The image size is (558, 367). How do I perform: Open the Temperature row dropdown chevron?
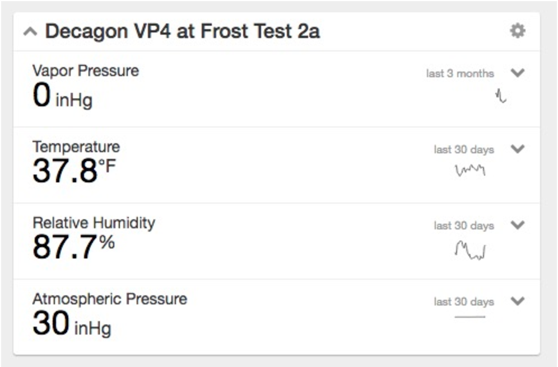518,149
